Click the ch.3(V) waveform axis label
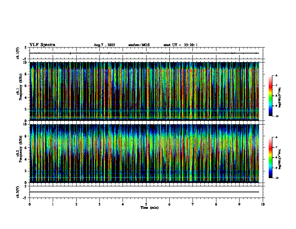Screen dimensions: 296x229 [18, 192]
